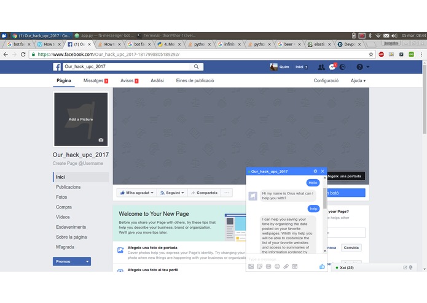The width and height of the screenshot is (427, 303).
Task: Click the Quim profile link
Action: click(x=280, y=67)
